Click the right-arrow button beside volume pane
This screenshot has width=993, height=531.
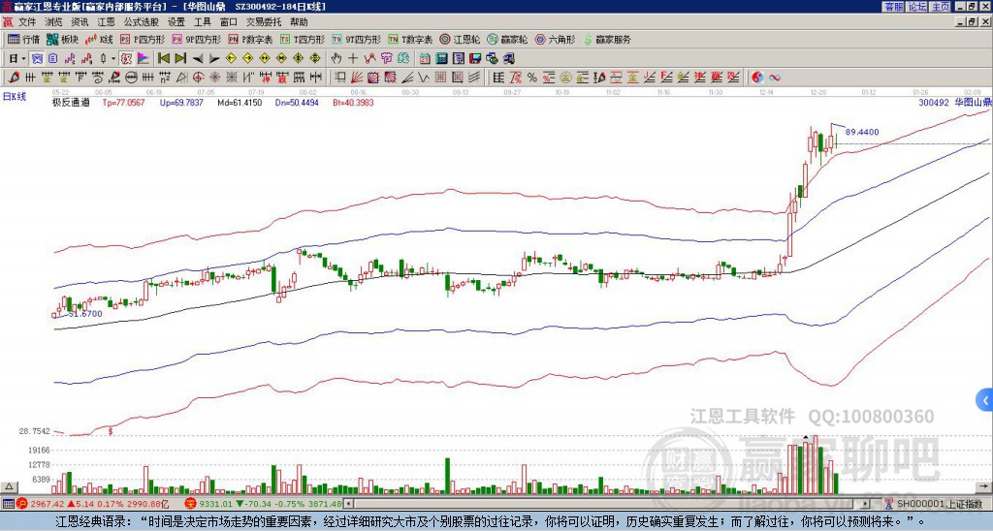(x=983, y=486)
